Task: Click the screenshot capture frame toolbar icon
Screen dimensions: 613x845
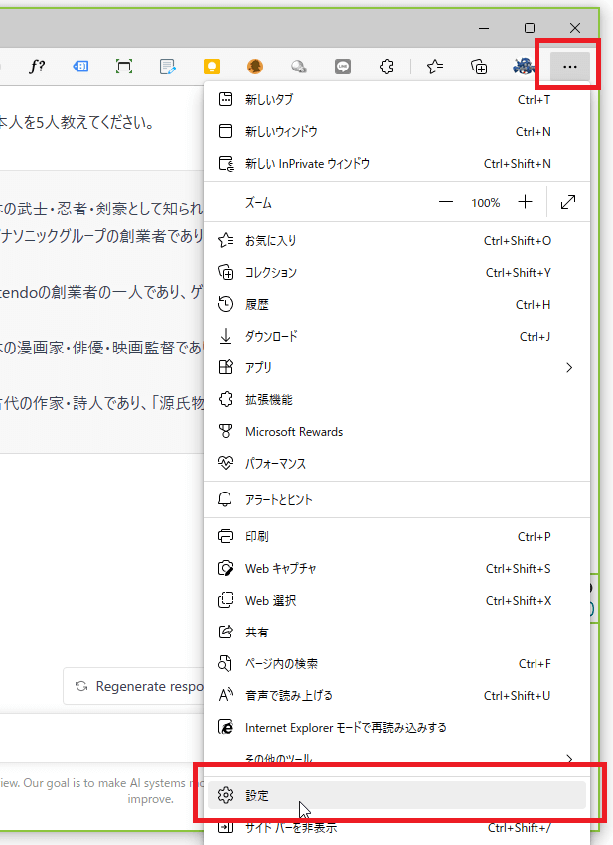Action: [x=124, y=67]
